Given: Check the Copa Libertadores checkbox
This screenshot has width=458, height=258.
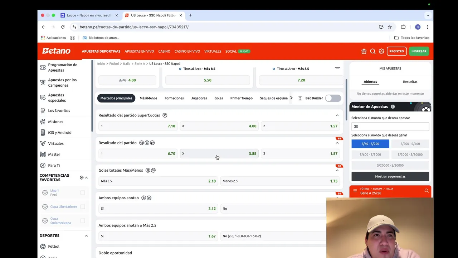Looking at the screenshot, I should pos(83,207).
